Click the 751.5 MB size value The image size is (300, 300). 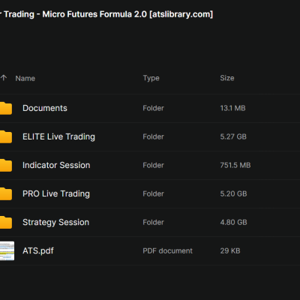click(235, 165)
